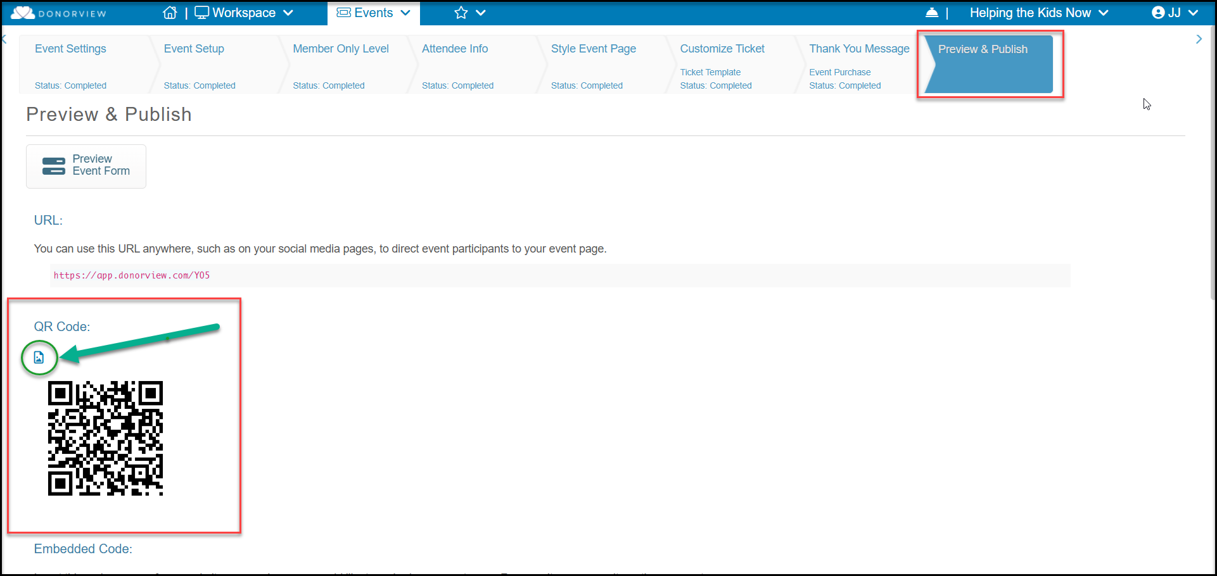Open the Member Only Level step
1217x576 pixels.
345,65
